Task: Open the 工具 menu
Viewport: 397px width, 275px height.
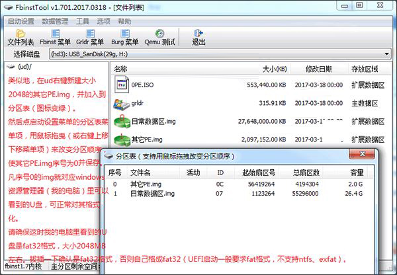Action: [83, 21]
